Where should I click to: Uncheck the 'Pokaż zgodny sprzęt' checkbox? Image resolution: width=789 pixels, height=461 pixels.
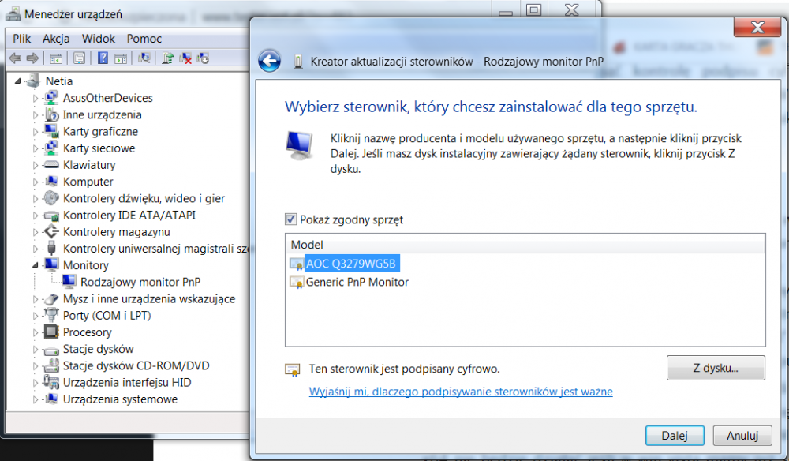click(290, 219)
